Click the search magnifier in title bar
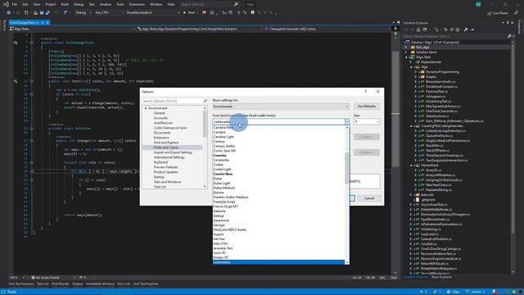 coord(236,4)
